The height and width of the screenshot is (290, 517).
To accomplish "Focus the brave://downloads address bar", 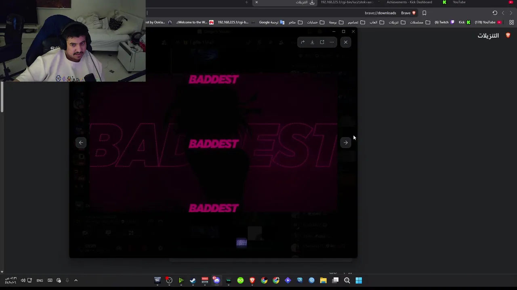I will [x=283, y=13].
